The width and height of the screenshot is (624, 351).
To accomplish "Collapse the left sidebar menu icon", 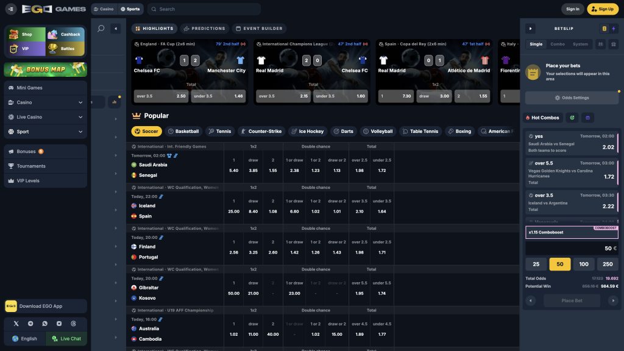I will tap(11, 9).
